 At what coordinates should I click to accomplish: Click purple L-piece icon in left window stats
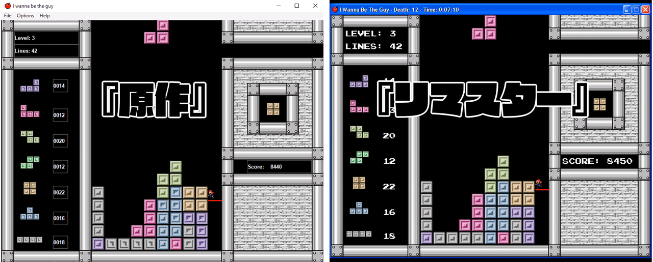coord(30,85)
